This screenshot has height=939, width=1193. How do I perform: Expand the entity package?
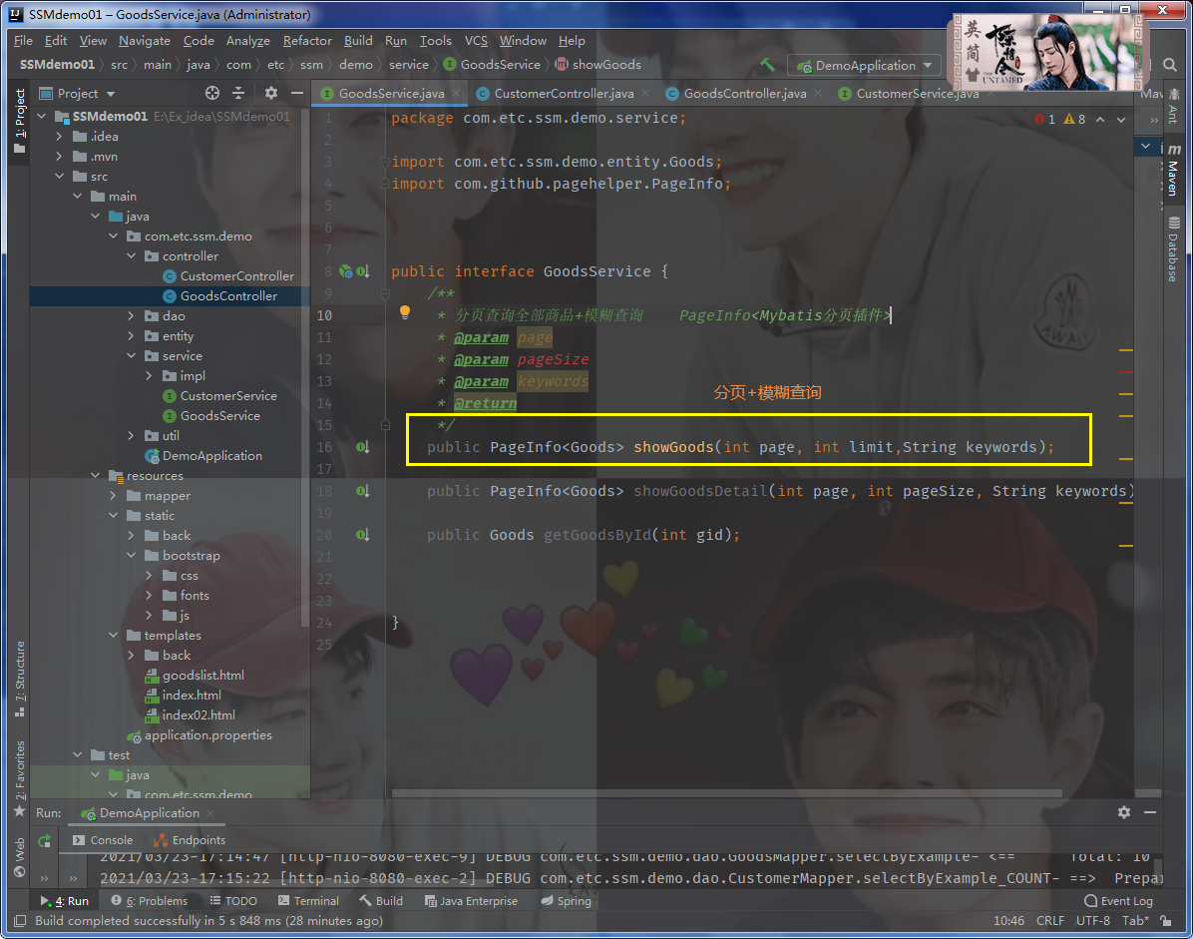[131, 335]
